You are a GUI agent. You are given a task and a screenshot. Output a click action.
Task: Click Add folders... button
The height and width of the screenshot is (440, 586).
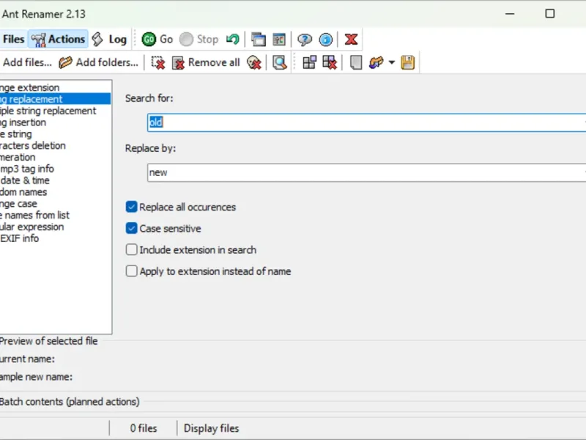coord(99,62)
